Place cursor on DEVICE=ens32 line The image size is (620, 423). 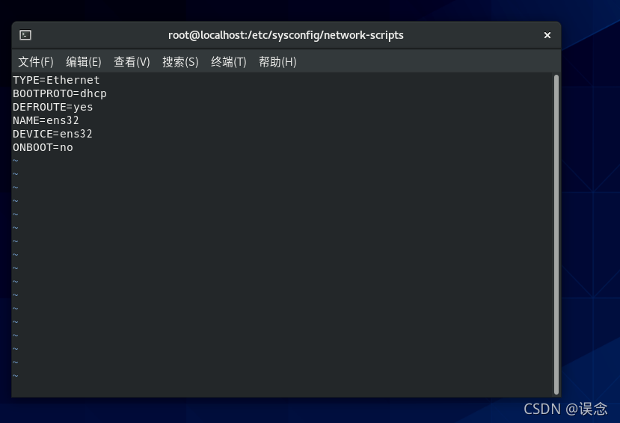coord(52,134)
